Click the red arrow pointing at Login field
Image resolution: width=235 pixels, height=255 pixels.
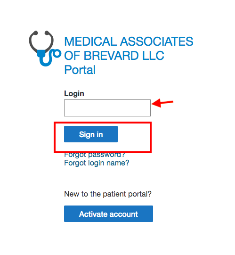[162, 103]
